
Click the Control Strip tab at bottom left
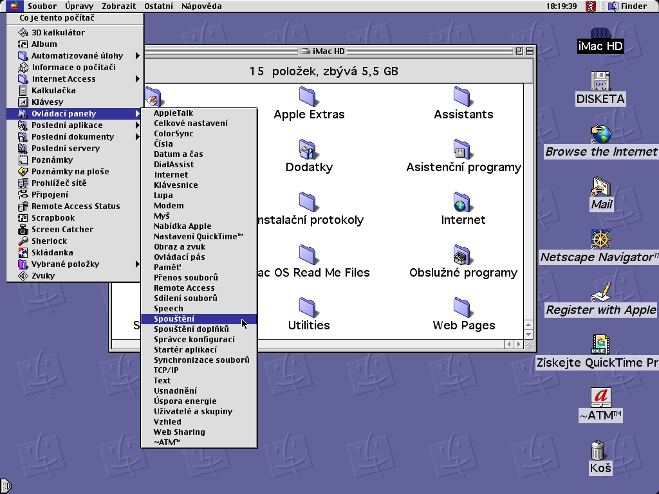click(x=5, y=486)
